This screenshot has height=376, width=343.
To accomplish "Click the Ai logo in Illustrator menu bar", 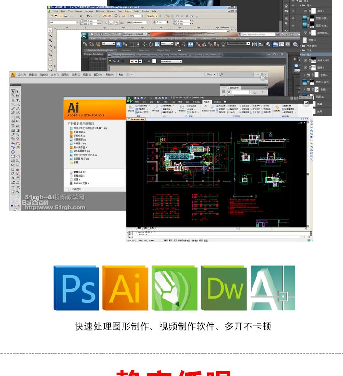I will [x=13, y=75].
